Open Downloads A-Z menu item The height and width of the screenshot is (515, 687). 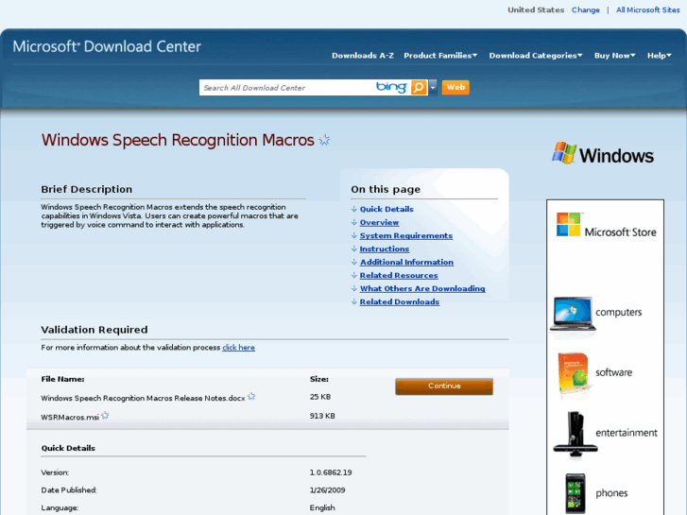coord(363,56)
